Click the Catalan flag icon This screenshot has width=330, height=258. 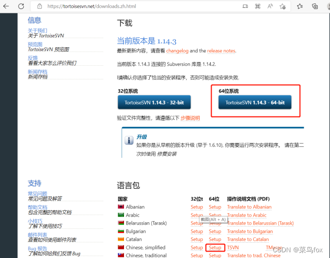[121, 239]
